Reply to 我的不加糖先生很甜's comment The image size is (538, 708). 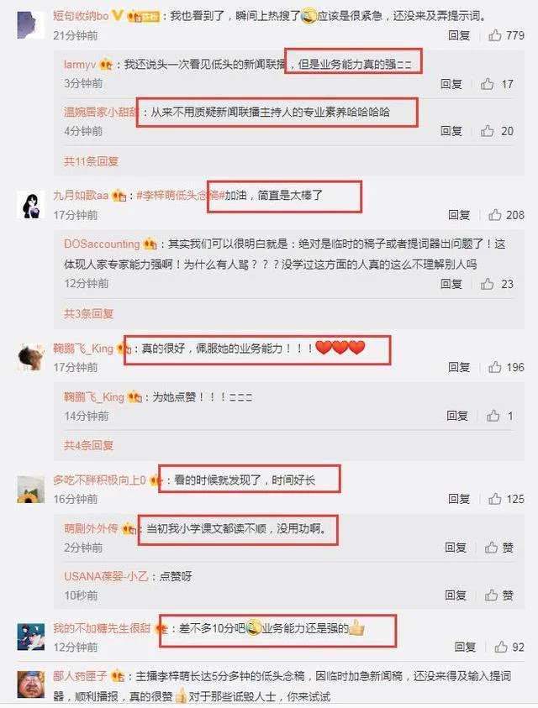tap(465, 647)
